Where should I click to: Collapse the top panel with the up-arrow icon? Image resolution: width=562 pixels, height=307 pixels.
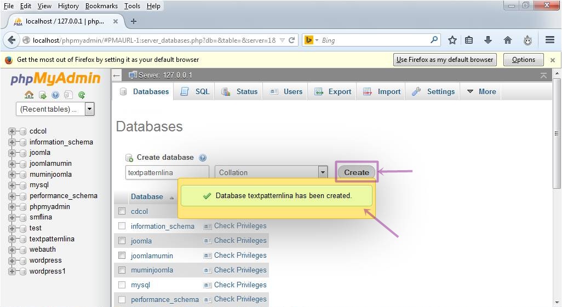pos(543,76)
